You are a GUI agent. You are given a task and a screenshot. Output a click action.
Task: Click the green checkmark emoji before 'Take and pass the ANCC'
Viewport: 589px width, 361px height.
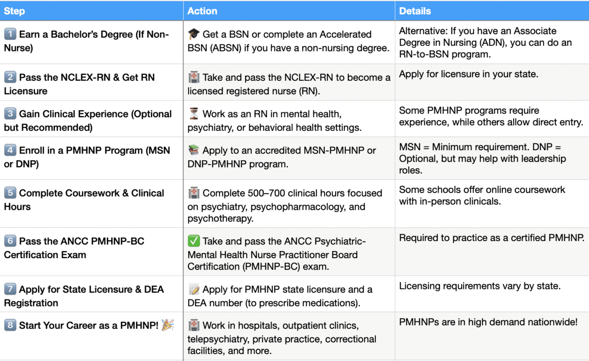click(193, 241)
